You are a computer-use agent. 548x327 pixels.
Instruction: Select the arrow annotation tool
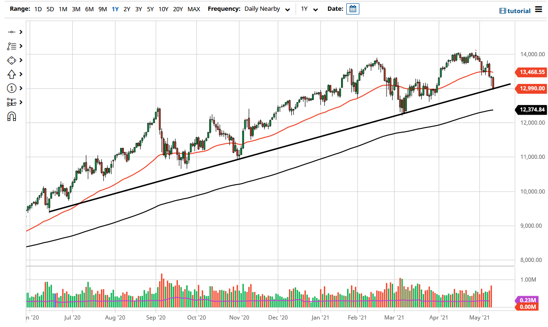tap(13, 74)
